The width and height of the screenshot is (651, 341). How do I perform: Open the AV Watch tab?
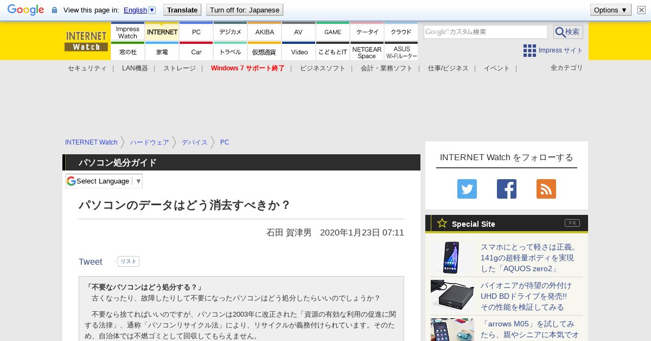coord(298,32)
